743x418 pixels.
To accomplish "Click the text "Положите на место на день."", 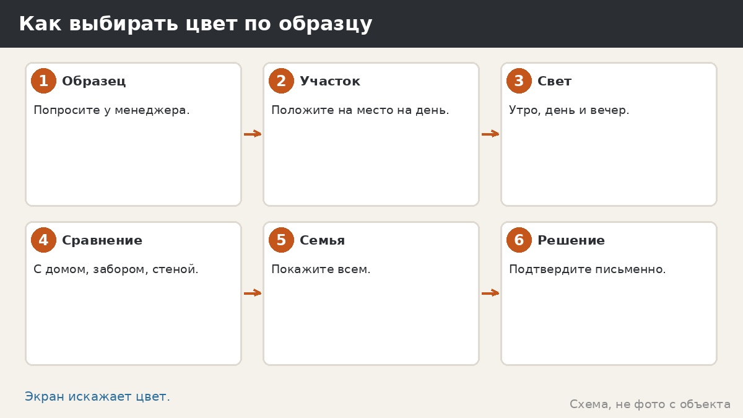I will pyautogui.click(x=360, y=111).
